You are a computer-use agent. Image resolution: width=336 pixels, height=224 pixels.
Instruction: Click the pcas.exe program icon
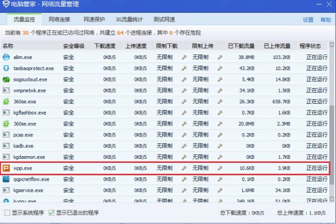point(6,135)
